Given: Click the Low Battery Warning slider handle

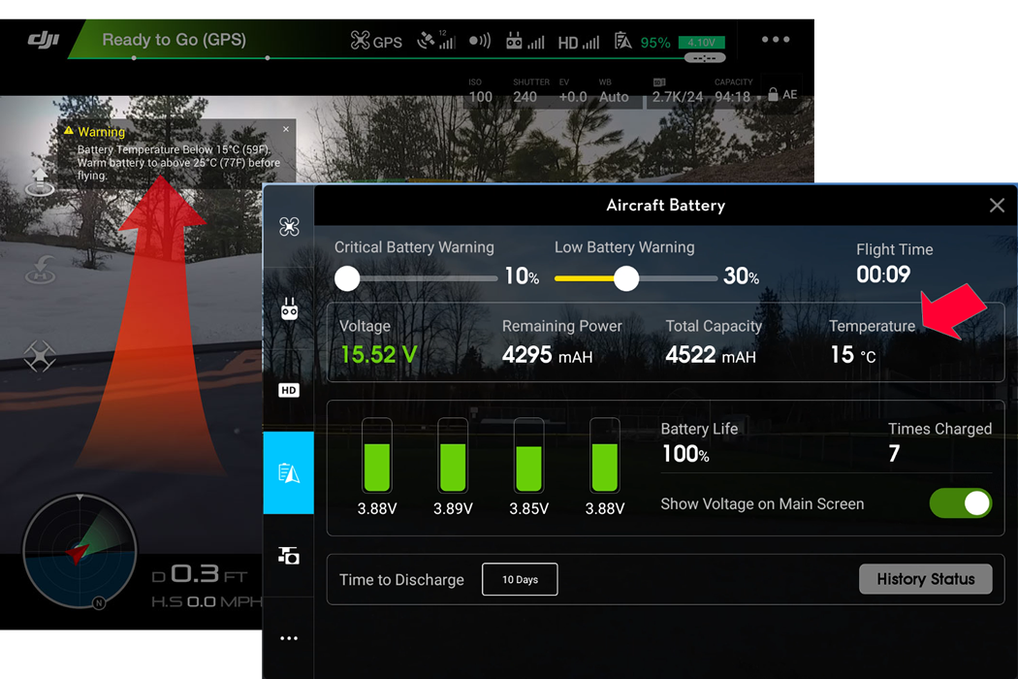Looking at the screenshot, I should (626, 278).
